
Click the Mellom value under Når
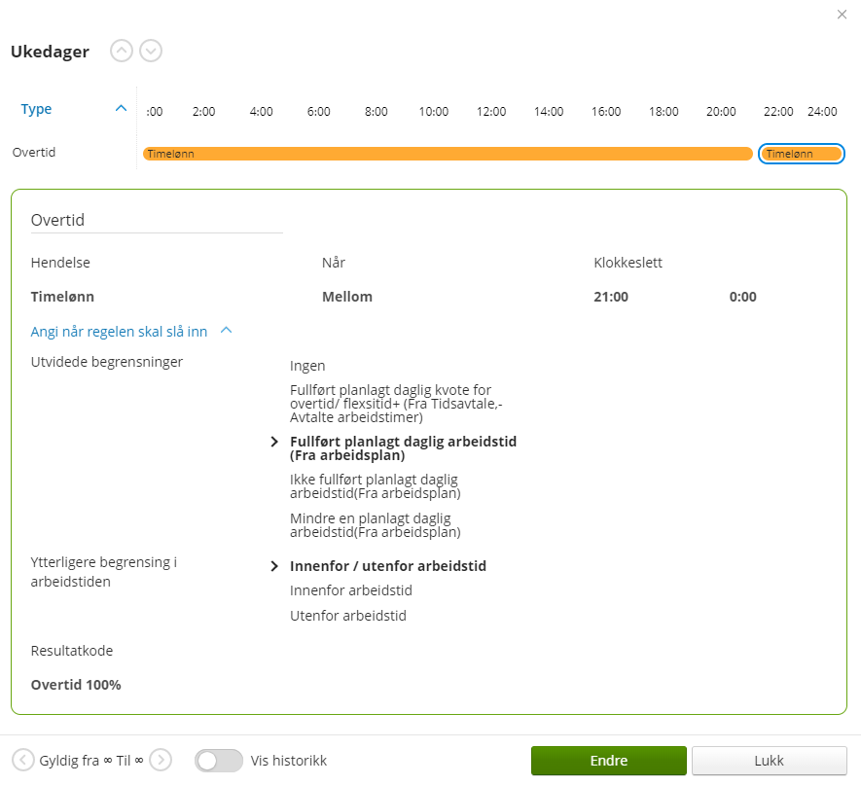point(347,297)
